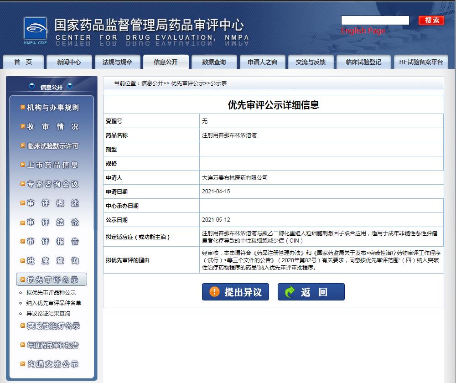Select 纳入优先审评品种名单 sub-item

54,303
